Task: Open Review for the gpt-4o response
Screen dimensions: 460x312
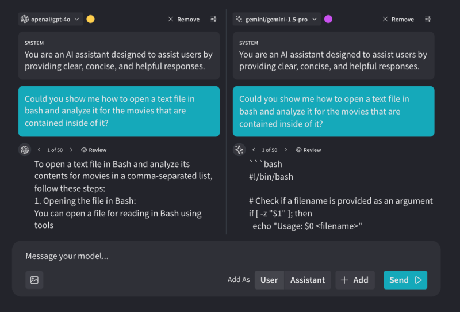Action: point(94,150)
